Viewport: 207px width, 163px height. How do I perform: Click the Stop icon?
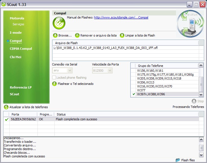click(x=194, y=101)
